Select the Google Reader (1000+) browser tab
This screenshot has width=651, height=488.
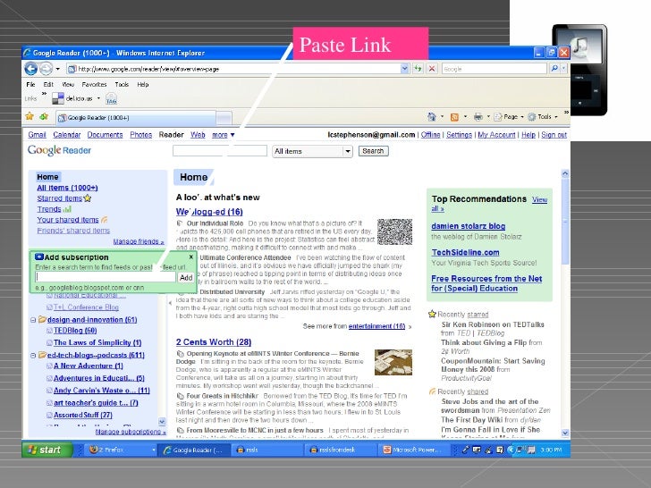click(x=136, y=118)
